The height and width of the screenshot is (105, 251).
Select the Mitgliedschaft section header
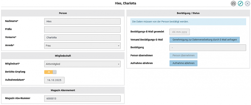click(63, 56)
